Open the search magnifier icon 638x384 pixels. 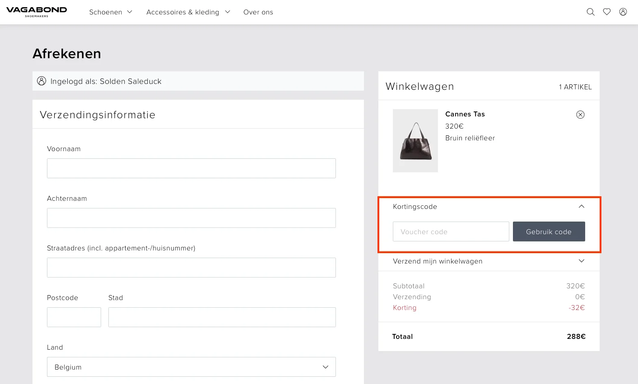[590, 12]
